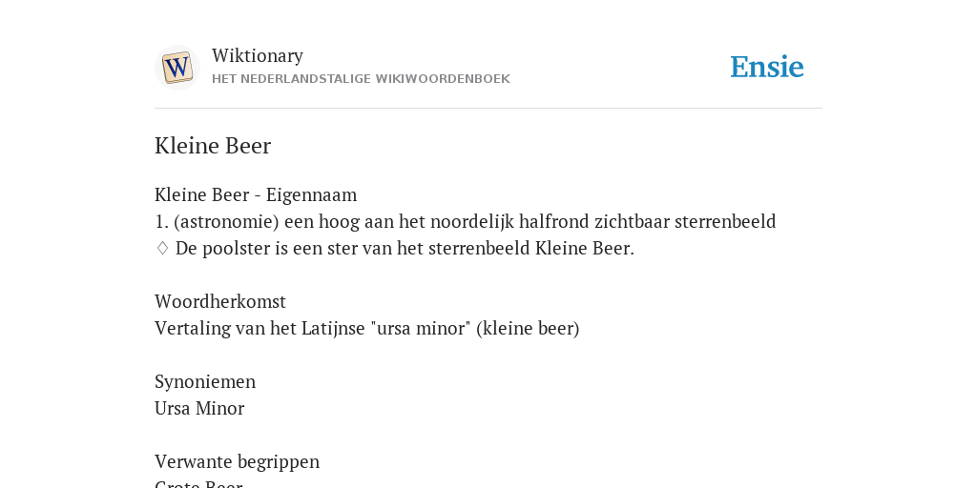Click the Wiktionary source title

tap(258, 55)
